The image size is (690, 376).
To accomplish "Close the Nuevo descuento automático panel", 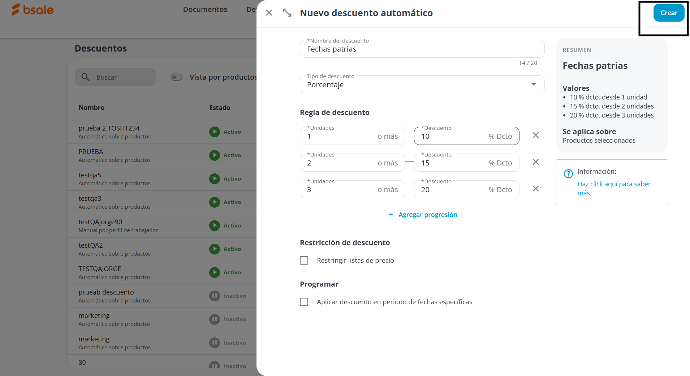I will tap(269, 13).
